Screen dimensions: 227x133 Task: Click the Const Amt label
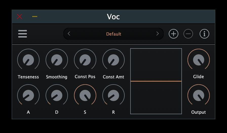113,77
